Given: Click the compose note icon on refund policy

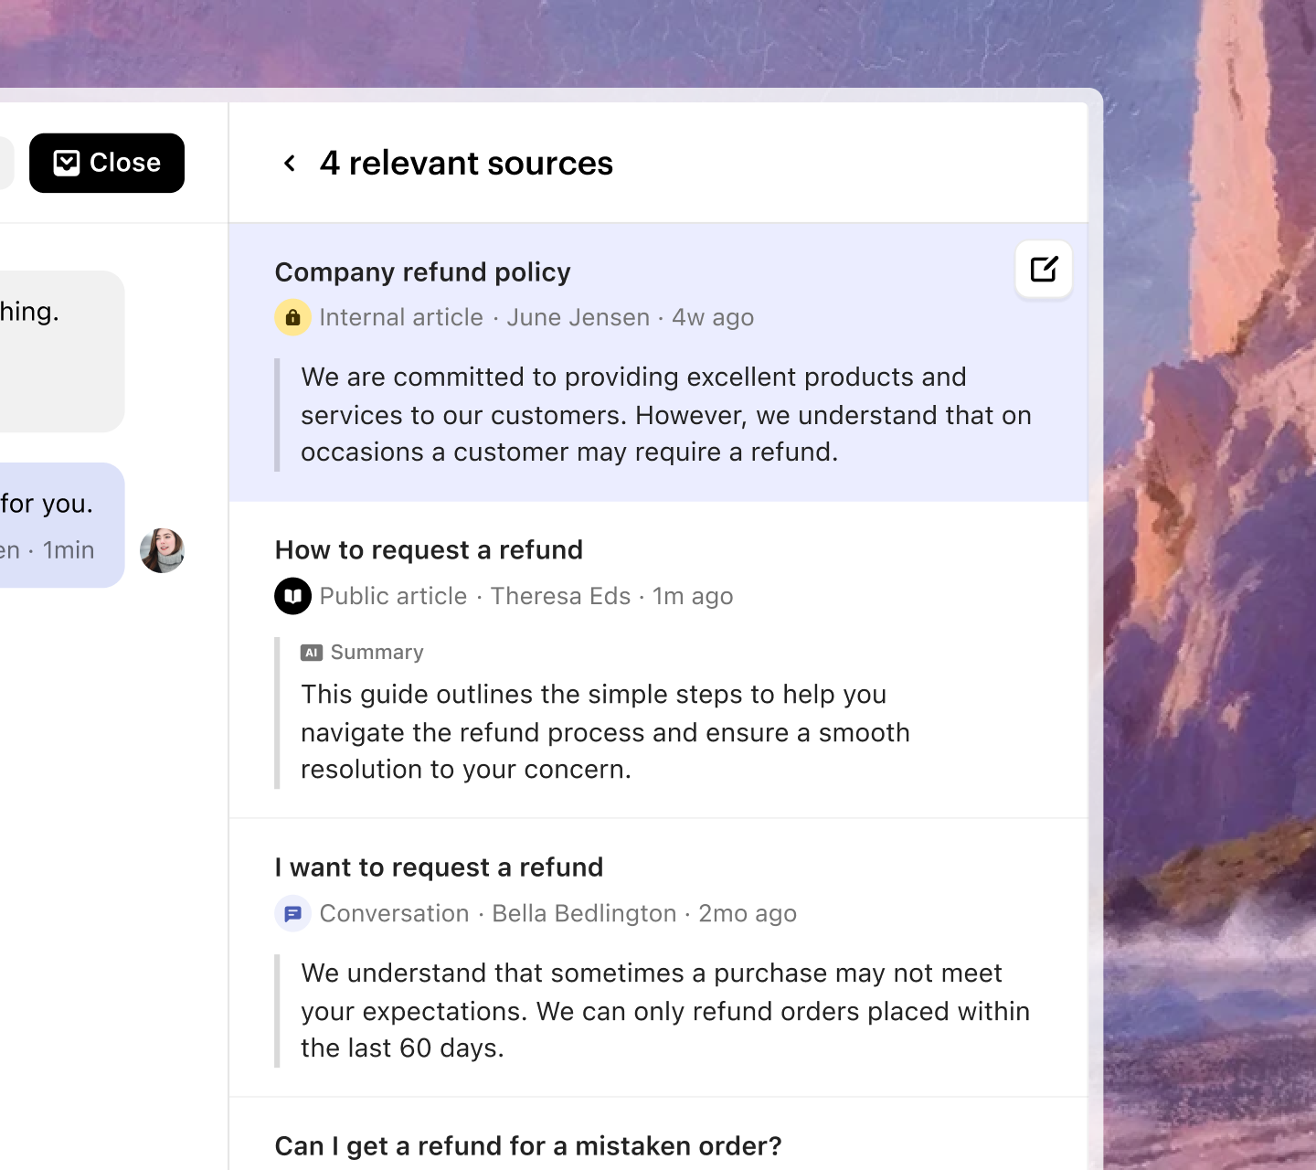Looking at the screenshot, I should 1044,270.
